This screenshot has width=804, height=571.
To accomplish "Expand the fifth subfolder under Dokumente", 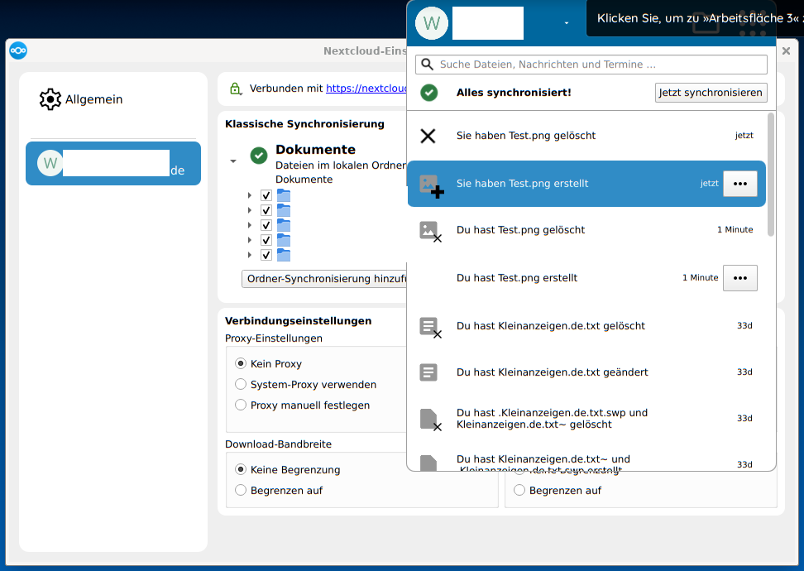I will 250,255.
